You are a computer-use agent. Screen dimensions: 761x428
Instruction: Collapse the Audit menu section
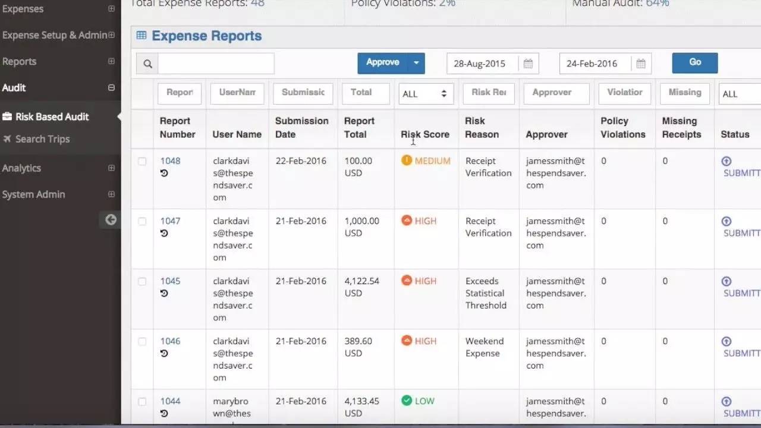(x=111, y=87)
